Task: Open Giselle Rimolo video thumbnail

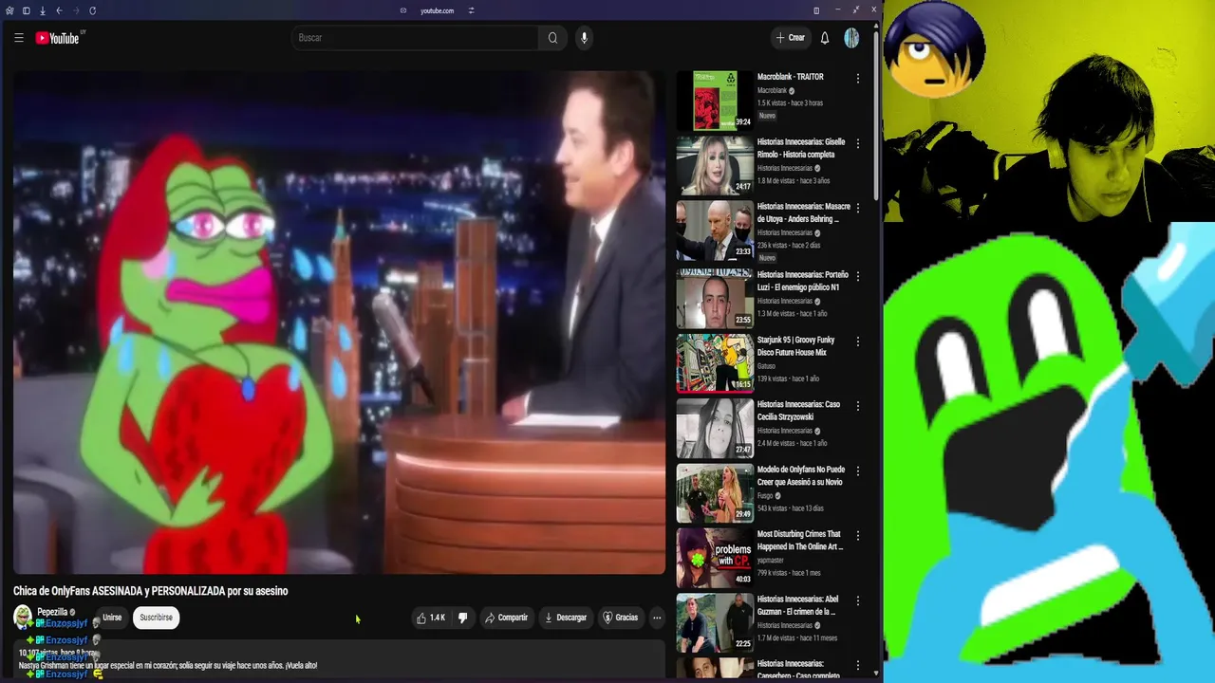Action: coord(715,165)
